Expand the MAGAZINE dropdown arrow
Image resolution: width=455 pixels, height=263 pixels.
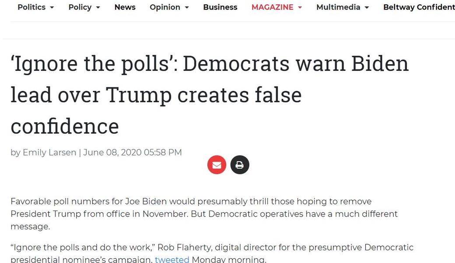[x=300, y=7]
